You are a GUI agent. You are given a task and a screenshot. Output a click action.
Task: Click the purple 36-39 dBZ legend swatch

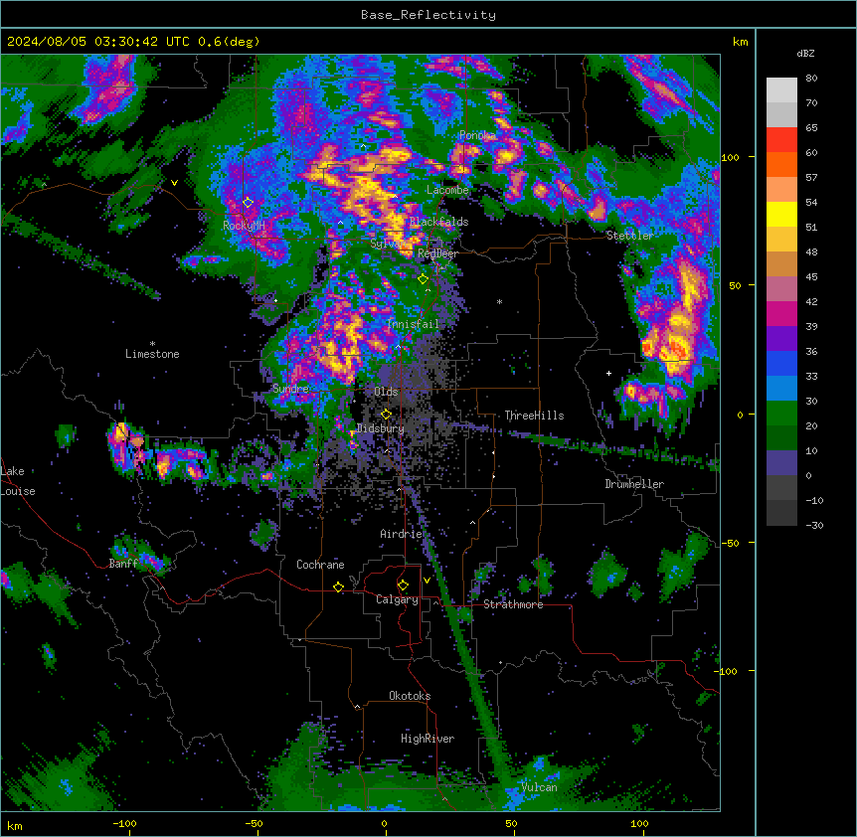(781, 338)
